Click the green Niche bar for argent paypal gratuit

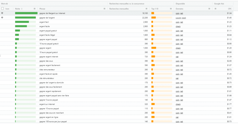pos(17,31)
